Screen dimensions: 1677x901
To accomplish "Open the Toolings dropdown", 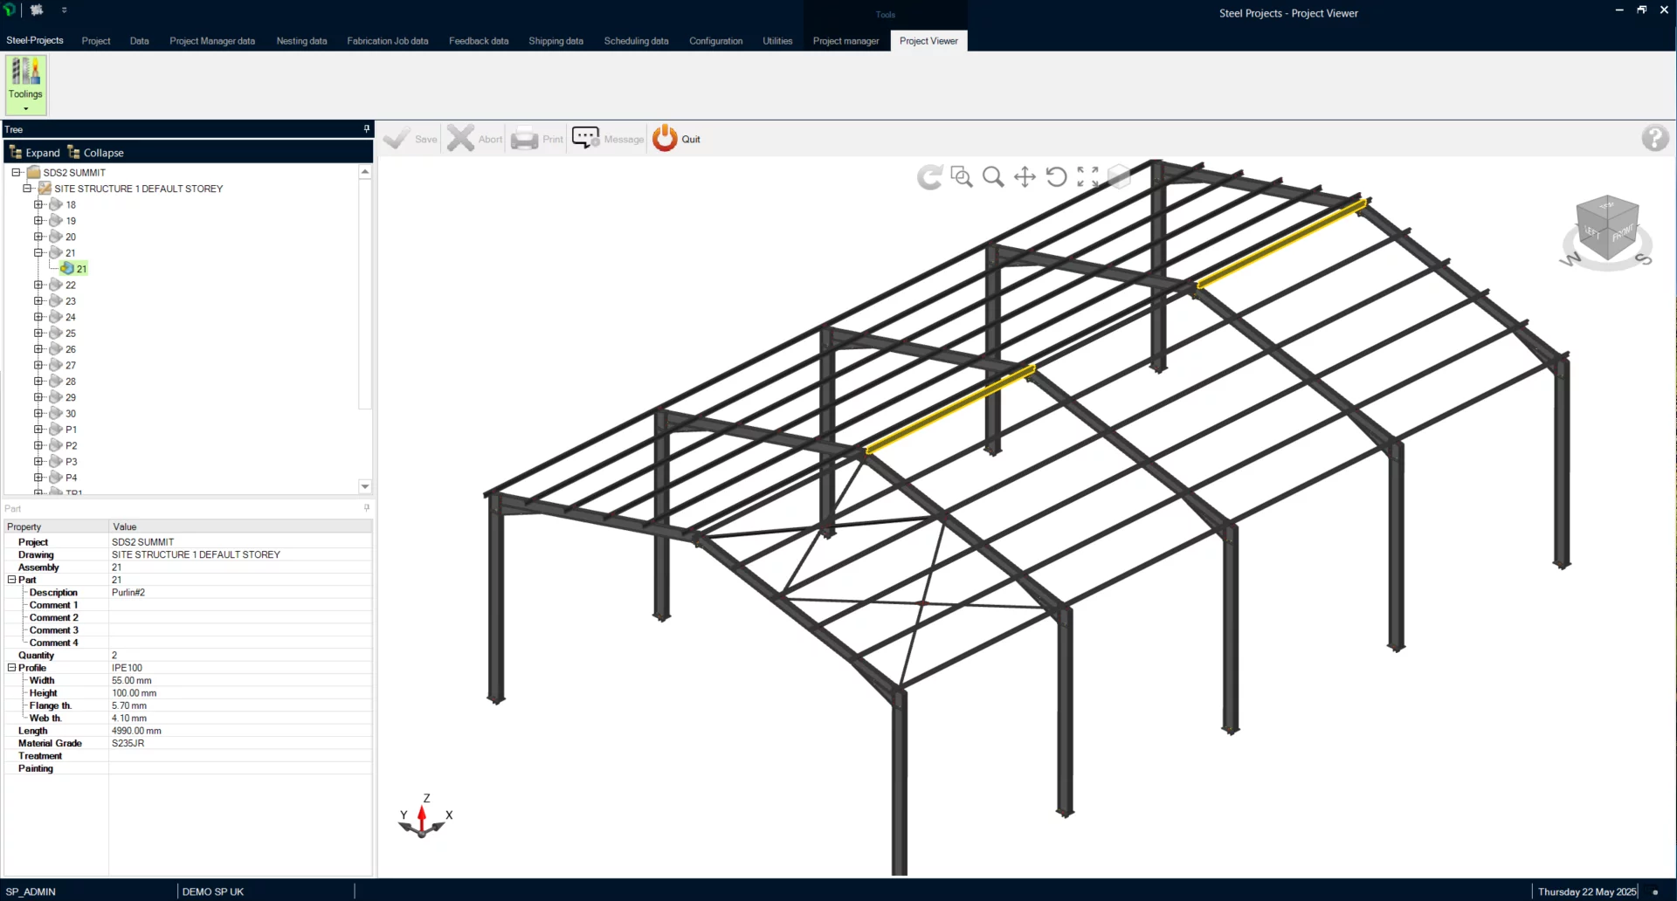I will click(x=25, y=85).
